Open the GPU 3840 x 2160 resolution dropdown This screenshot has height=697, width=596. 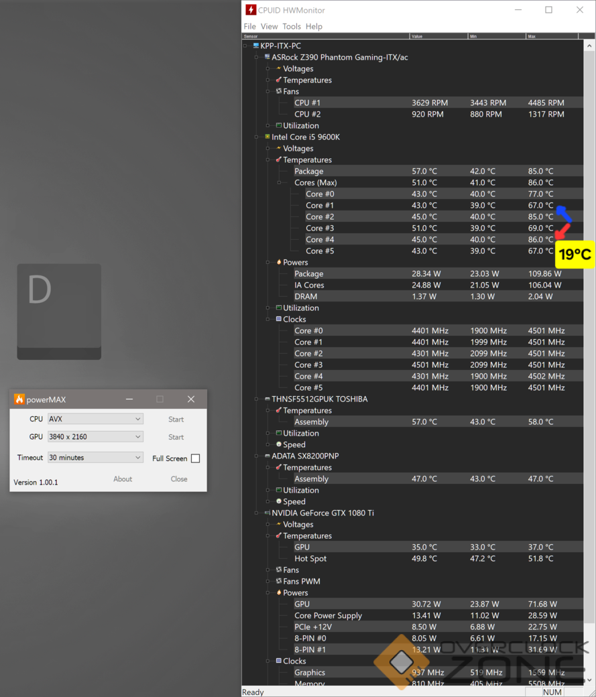[x=95, y=436]
